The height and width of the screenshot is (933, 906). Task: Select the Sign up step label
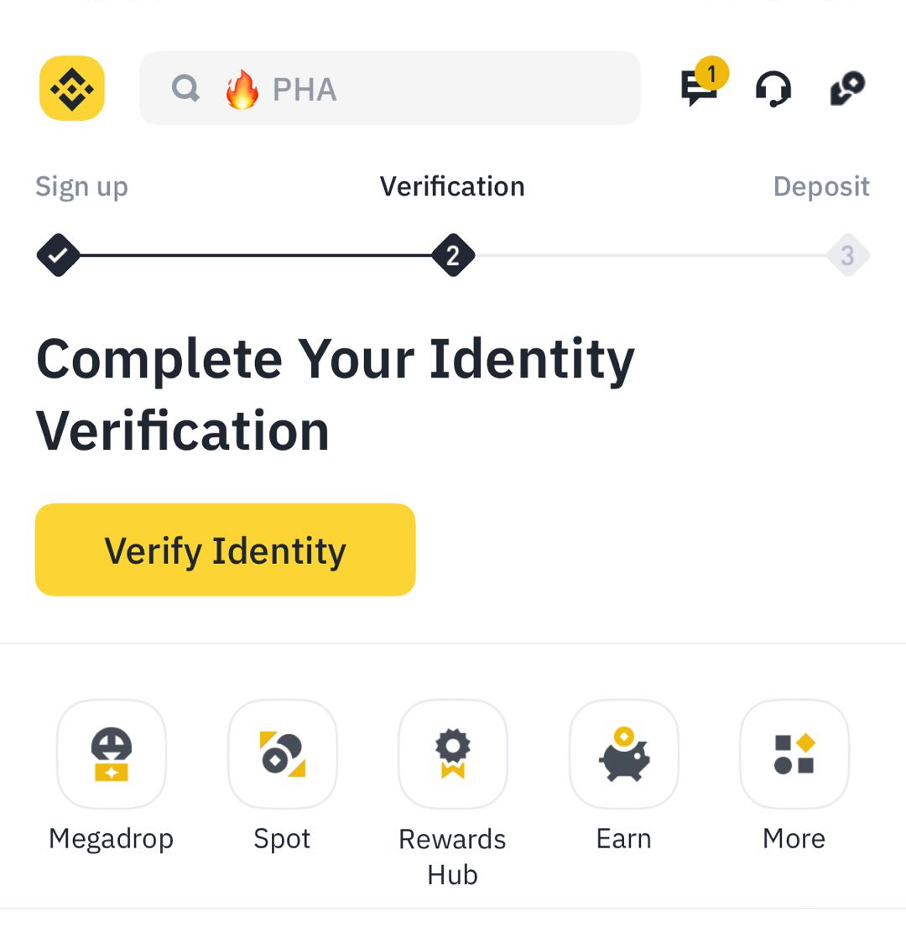81,187
